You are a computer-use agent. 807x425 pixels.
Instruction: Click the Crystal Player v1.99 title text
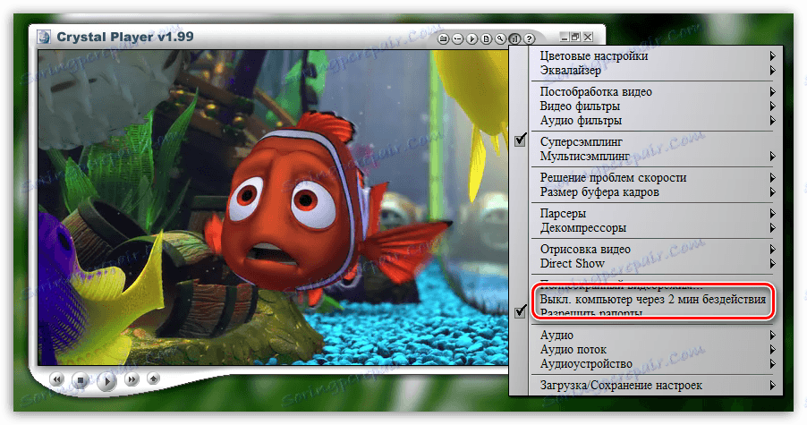coord(125,37)
